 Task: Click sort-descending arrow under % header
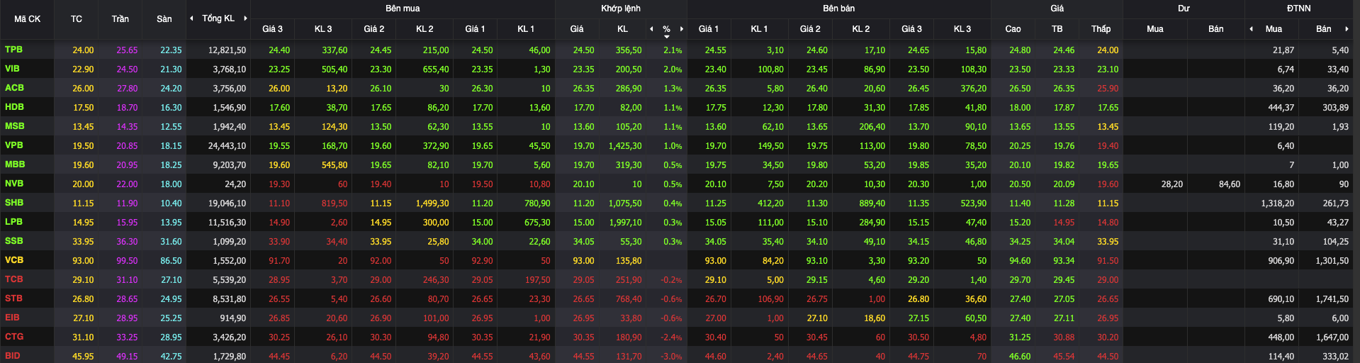click(666, 36)
